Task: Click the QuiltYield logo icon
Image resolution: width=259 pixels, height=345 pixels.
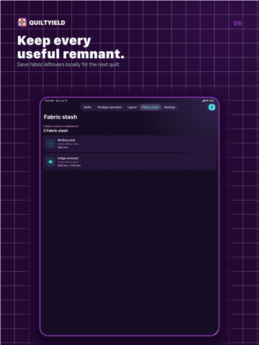Action: pos(22,23)
